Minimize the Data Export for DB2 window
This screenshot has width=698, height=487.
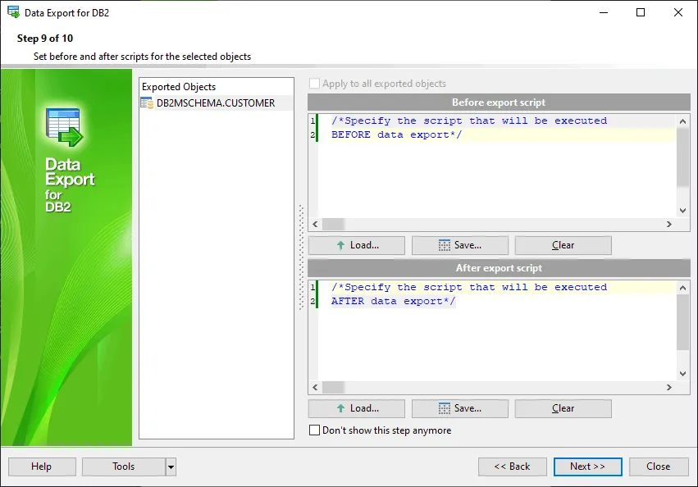pyautogui.click(x=604, y=12)
